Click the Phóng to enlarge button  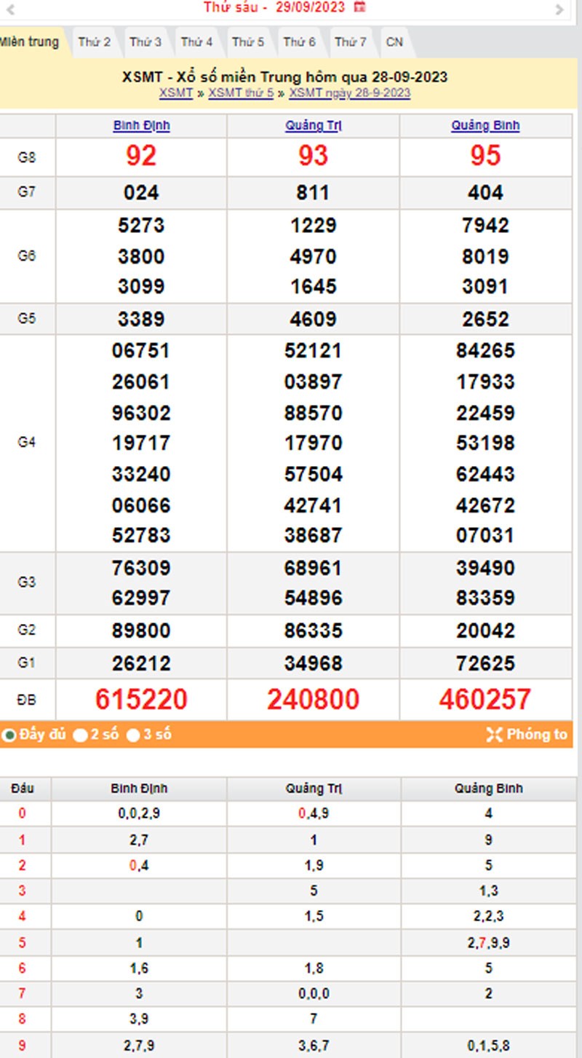click(527, 735)
